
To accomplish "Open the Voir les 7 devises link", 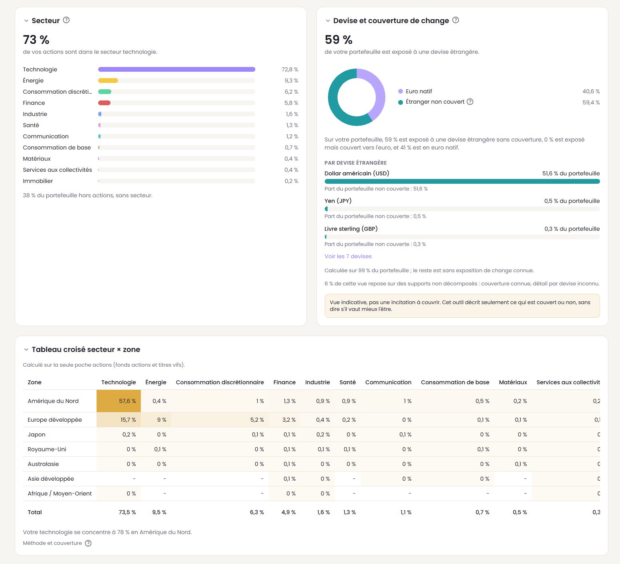I will point(348,256).
